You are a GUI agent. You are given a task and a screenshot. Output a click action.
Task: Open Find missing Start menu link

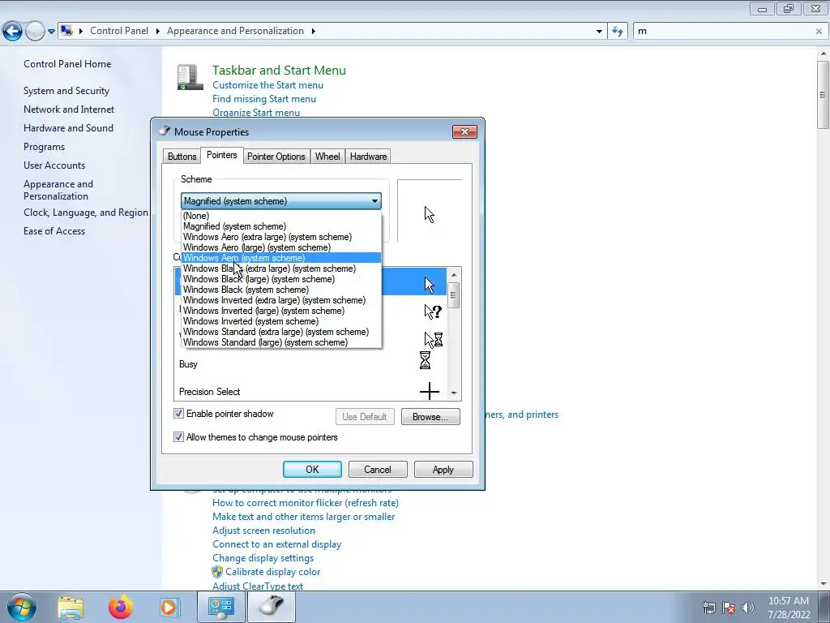pos(264,99)
